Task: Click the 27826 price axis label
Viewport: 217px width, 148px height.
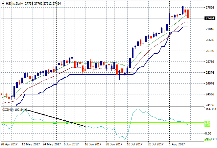Action: pyautogui.click(x=209, y=8)
